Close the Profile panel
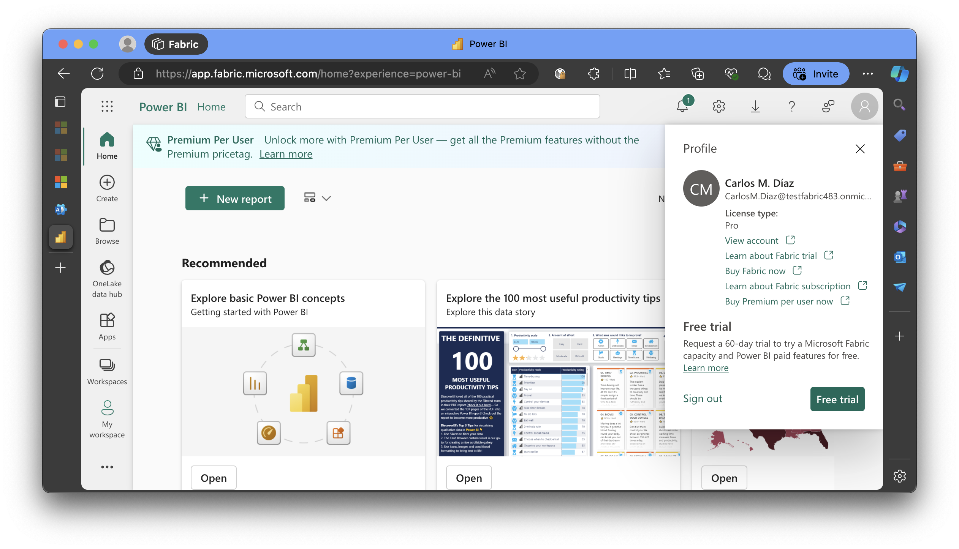This screenshot has height=549, width=959. (x=860, y=149)
